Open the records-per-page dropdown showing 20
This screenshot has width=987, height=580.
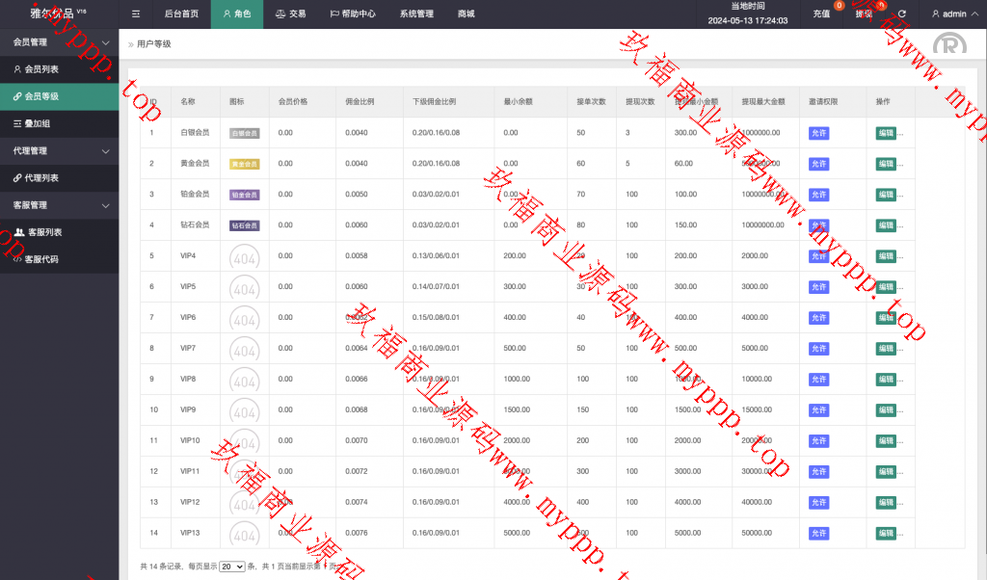pos(231,567)
